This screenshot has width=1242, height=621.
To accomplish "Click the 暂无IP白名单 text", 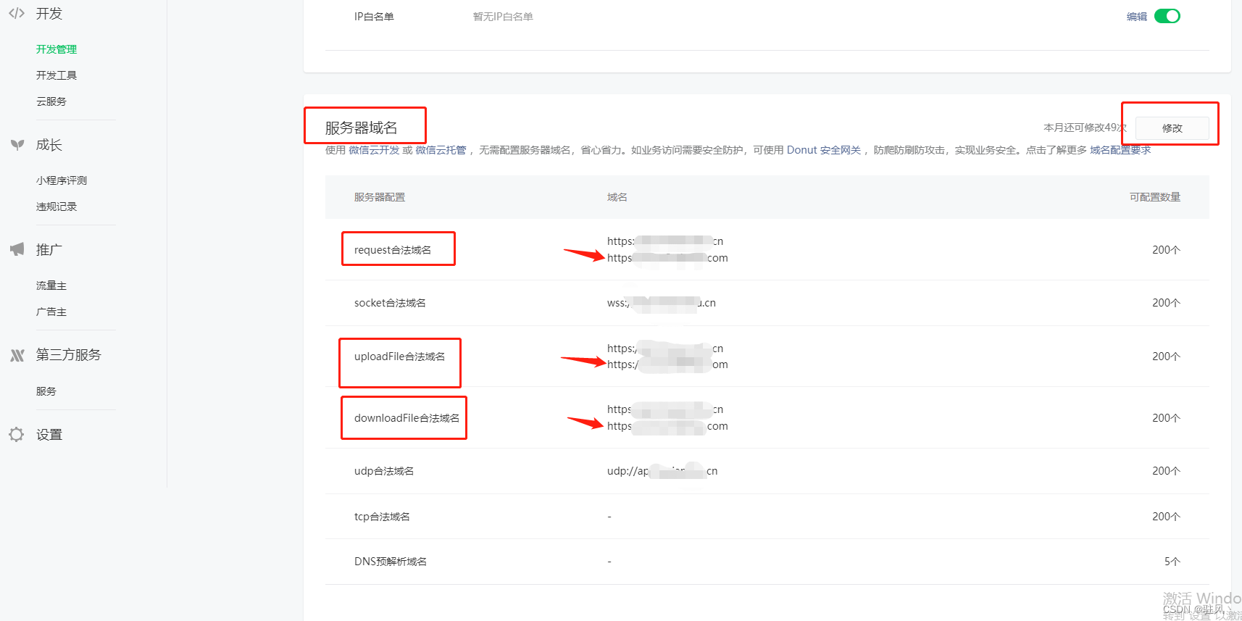I will click(503, 17).
